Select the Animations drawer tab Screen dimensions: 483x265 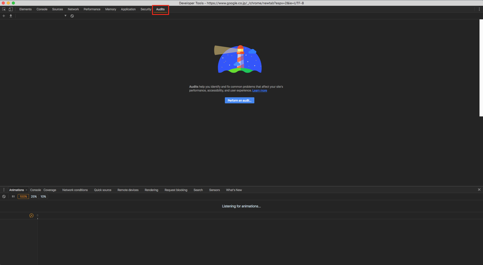[x=17, y=190]
